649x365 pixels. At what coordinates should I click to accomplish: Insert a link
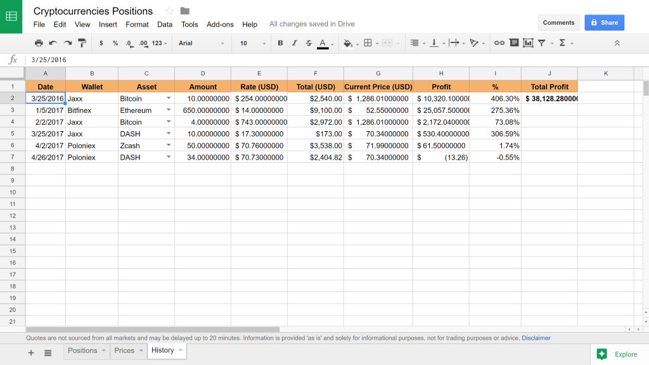pyautogui.click(x=499, y=43)
